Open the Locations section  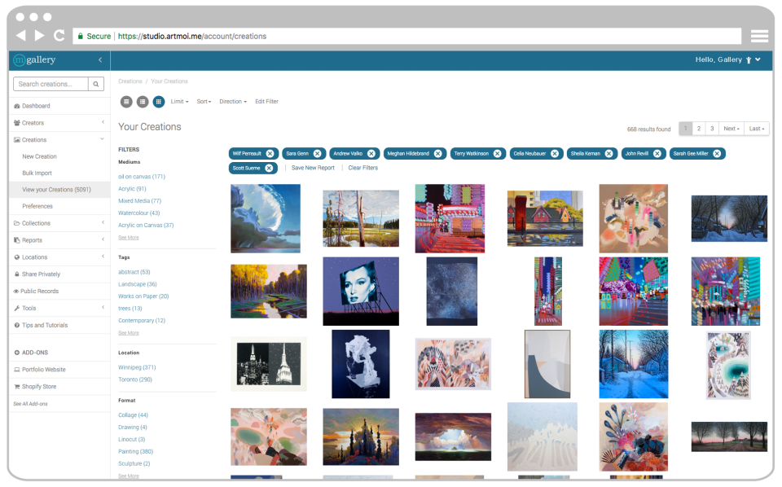pos(34,257)
